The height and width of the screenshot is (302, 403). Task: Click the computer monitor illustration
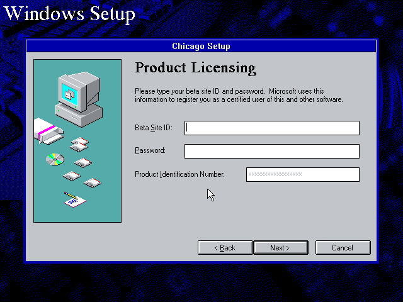79,99
